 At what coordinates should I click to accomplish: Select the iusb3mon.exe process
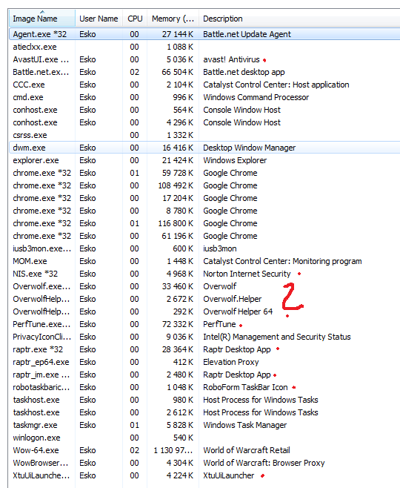click(204, 248)
